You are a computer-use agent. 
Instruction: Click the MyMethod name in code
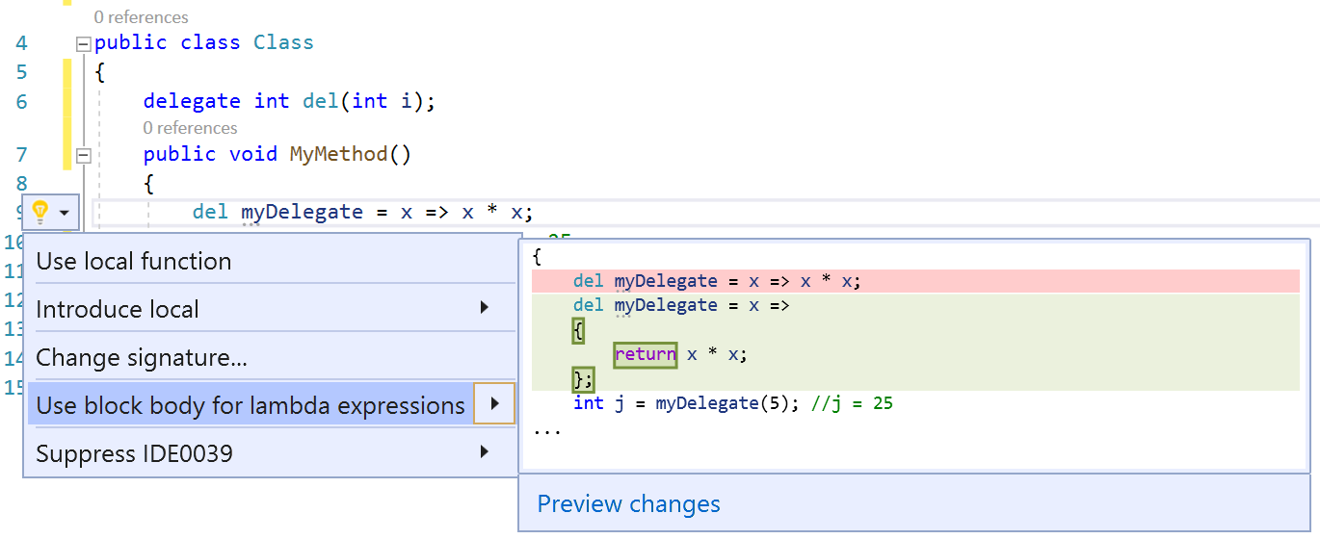(338, 154)
